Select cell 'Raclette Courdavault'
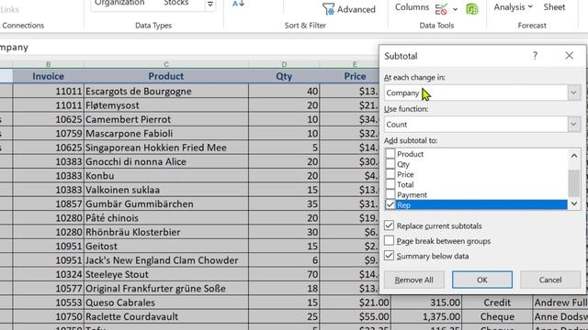Screen dimensions: 588x330 click(x=166, y=316)
